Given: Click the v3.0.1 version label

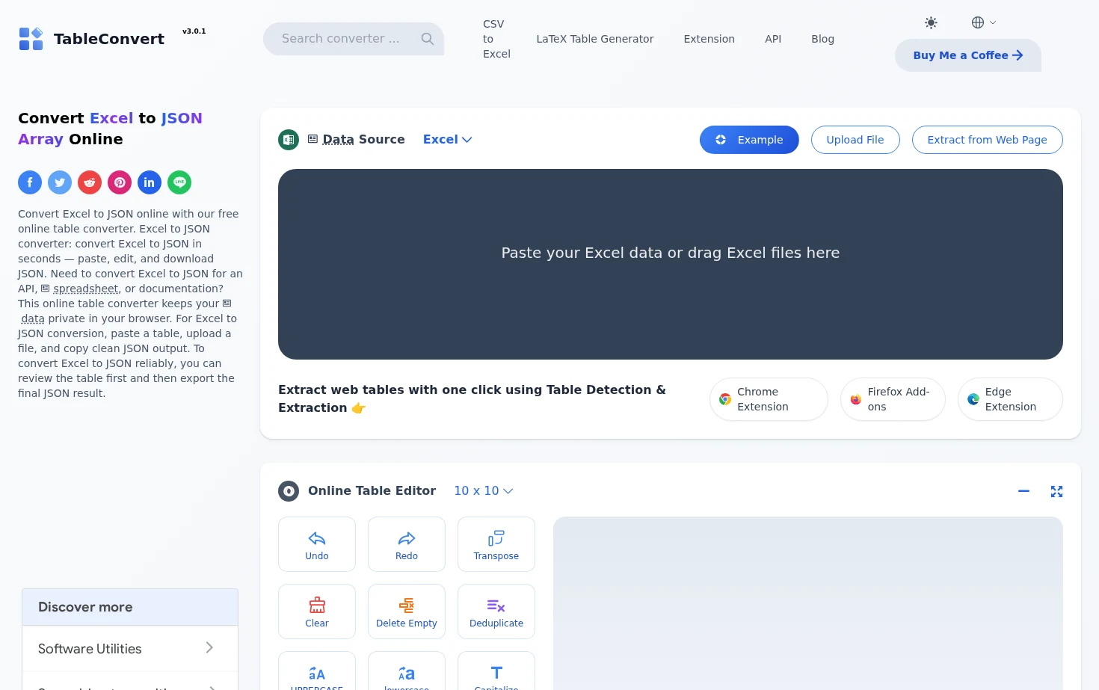Looking at the screenshot, I should [194, 31].
